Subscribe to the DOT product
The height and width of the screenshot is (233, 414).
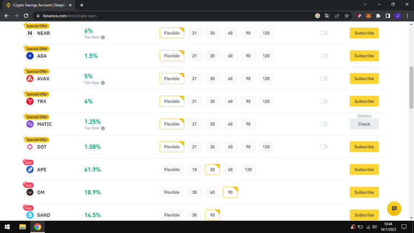pos(364,147)
